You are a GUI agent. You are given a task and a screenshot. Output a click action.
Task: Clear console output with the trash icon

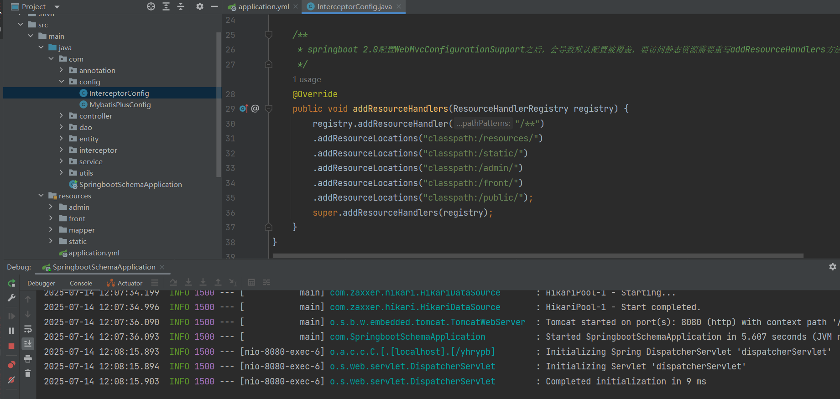click(x=28, y=373)
